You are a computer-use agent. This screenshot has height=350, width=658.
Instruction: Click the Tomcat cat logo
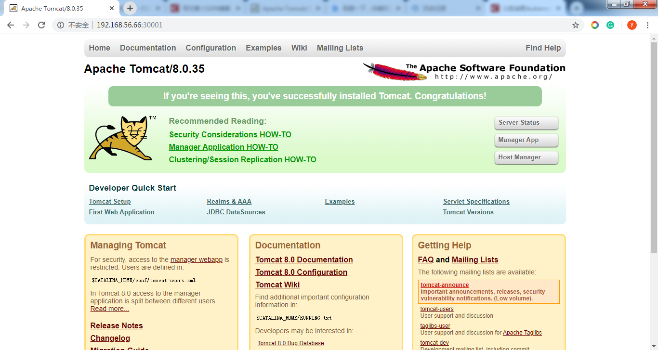pyautogui.click(x=123, y=138)
